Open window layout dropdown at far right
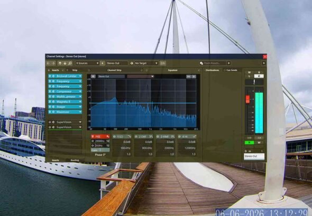The image size is (312, 216). [264, 63]
